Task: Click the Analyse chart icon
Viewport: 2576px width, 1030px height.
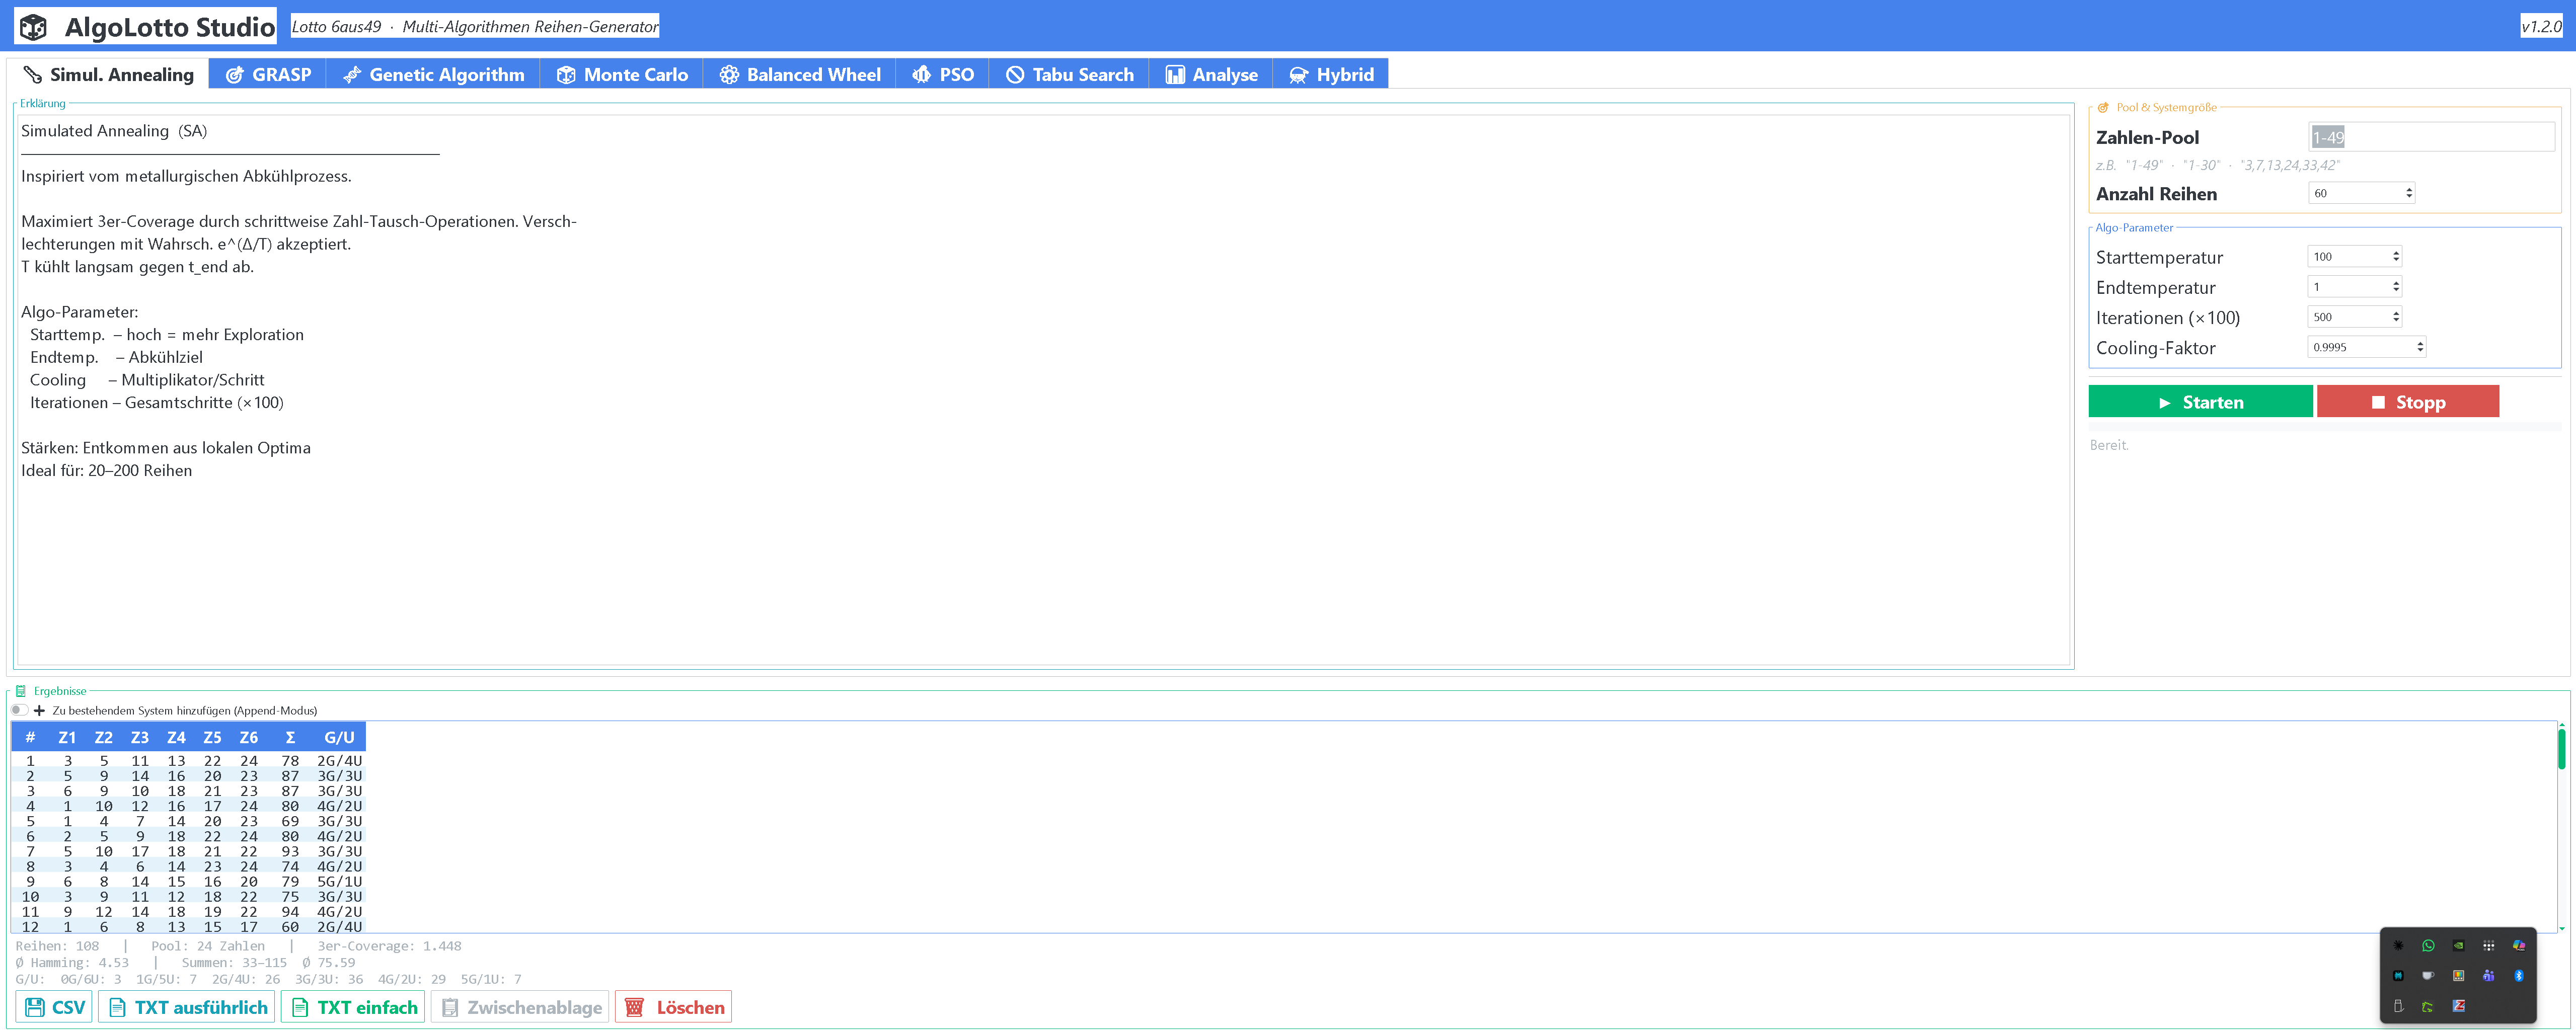Action: click(x=1175, y=75)
